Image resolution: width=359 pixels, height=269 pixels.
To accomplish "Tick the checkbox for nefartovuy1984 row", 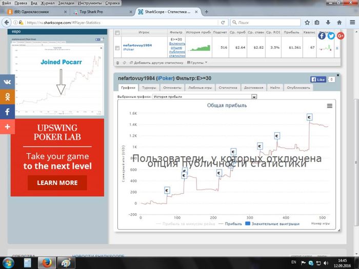I will (x=117, y=48).
